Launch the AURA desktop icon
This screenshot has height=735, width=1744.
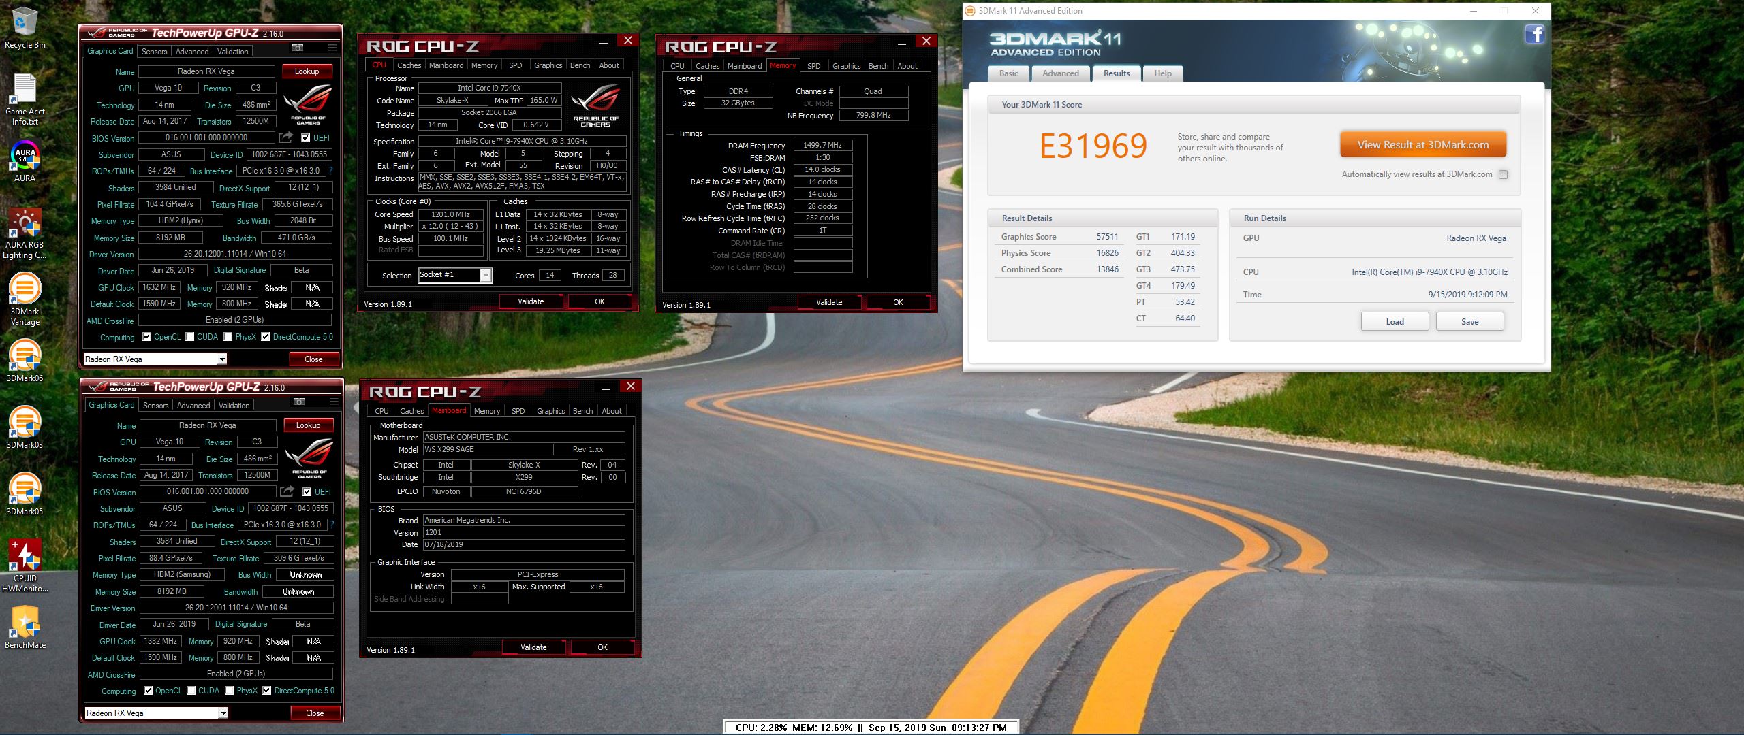tap(25, 161)
